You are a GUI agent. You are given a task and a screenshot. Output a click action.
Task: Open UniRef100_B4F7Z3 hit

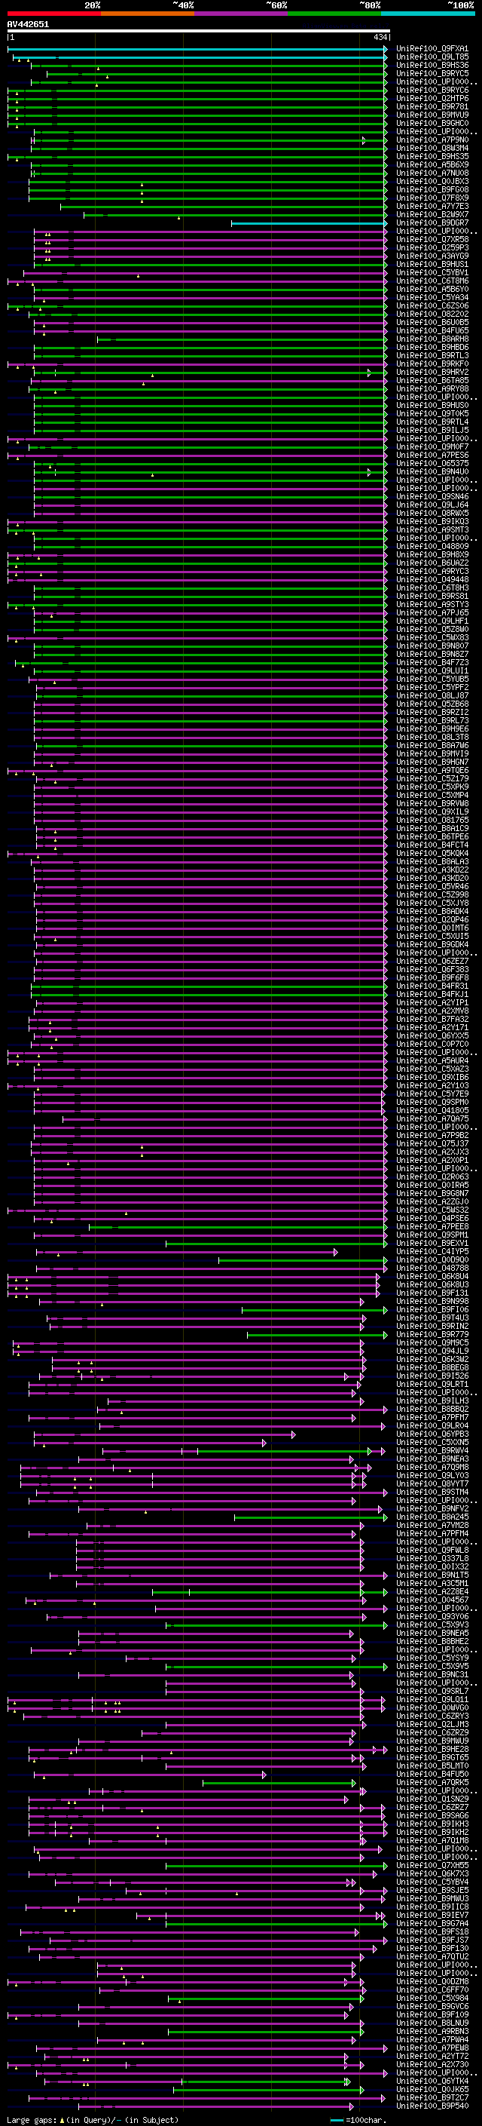click(x=432, y=663)
